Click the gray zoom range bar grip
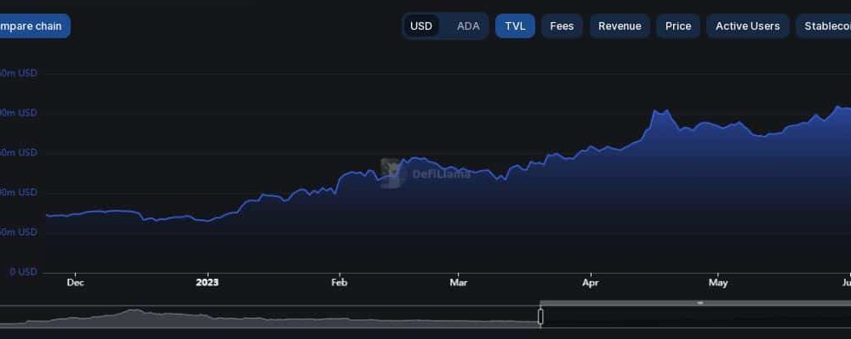This screenshot has width=851, height=339. click(x=700, y=302)
